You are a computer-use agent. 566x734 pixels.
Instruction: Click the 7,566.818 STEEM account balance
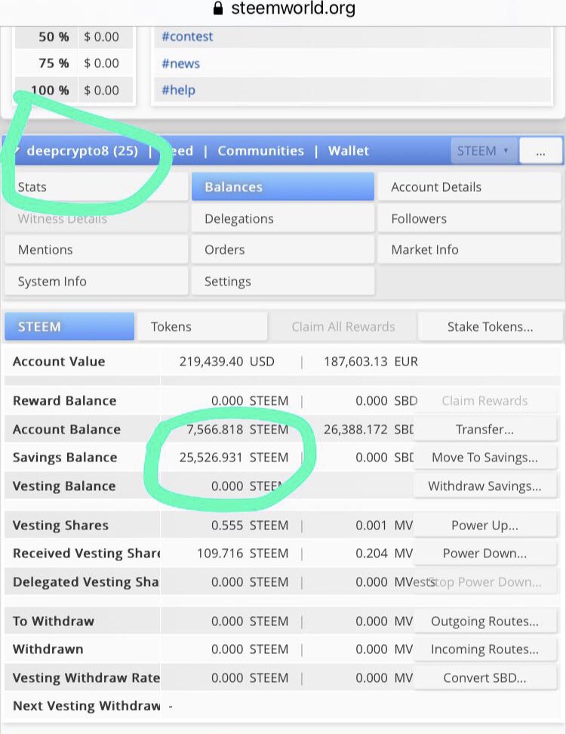pyautogui.click(x=238, y=429)
